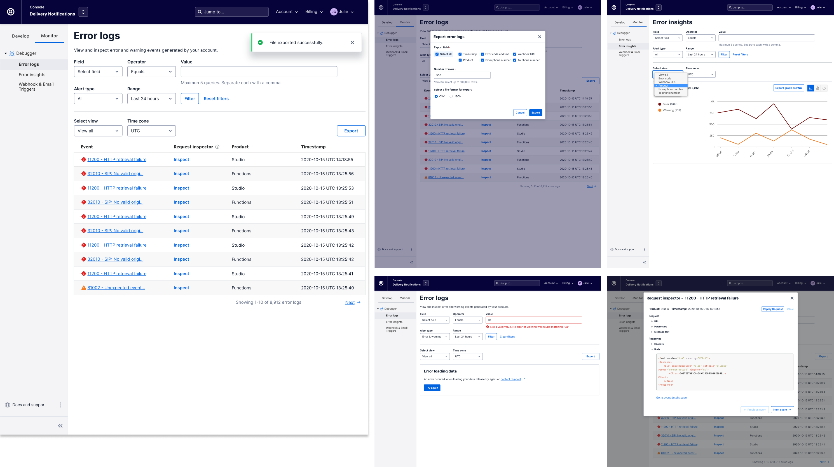Click the orange Warning legend swatch
834x467 pixels.
click(660, 110)
